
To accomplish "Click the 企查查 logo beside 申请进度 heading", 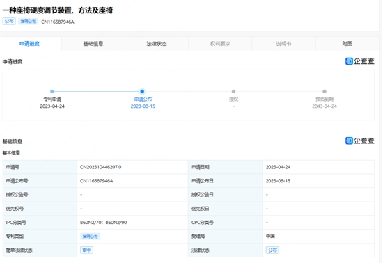I will [x=359, y=61].
